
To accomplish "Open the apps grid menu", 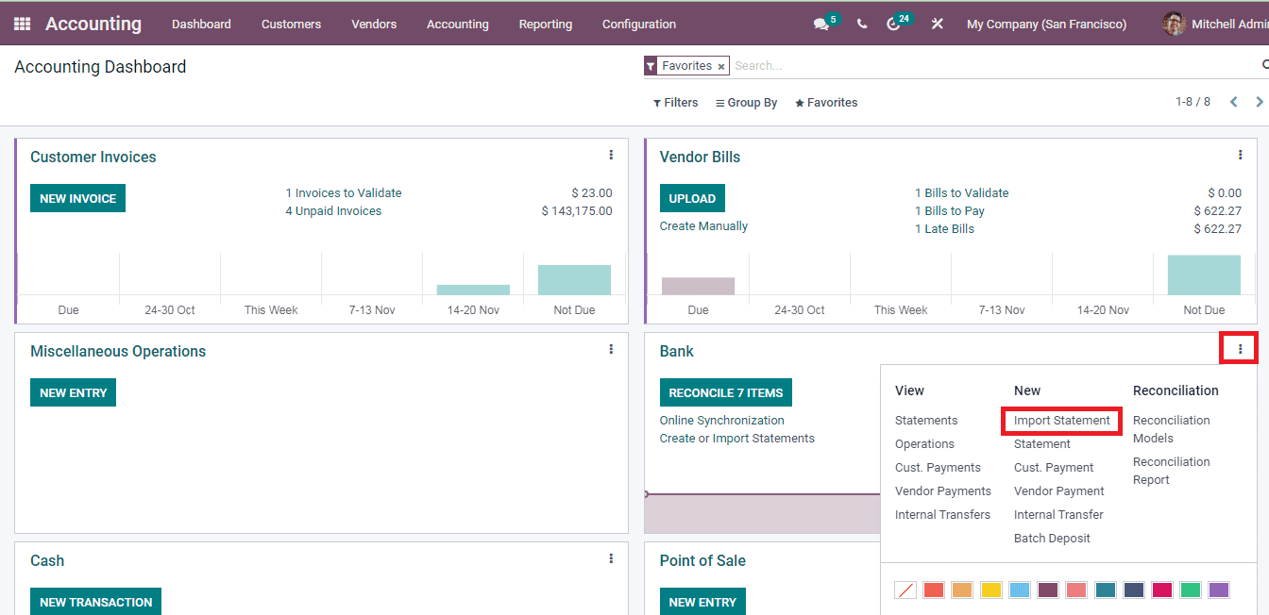I will point(21,23).
